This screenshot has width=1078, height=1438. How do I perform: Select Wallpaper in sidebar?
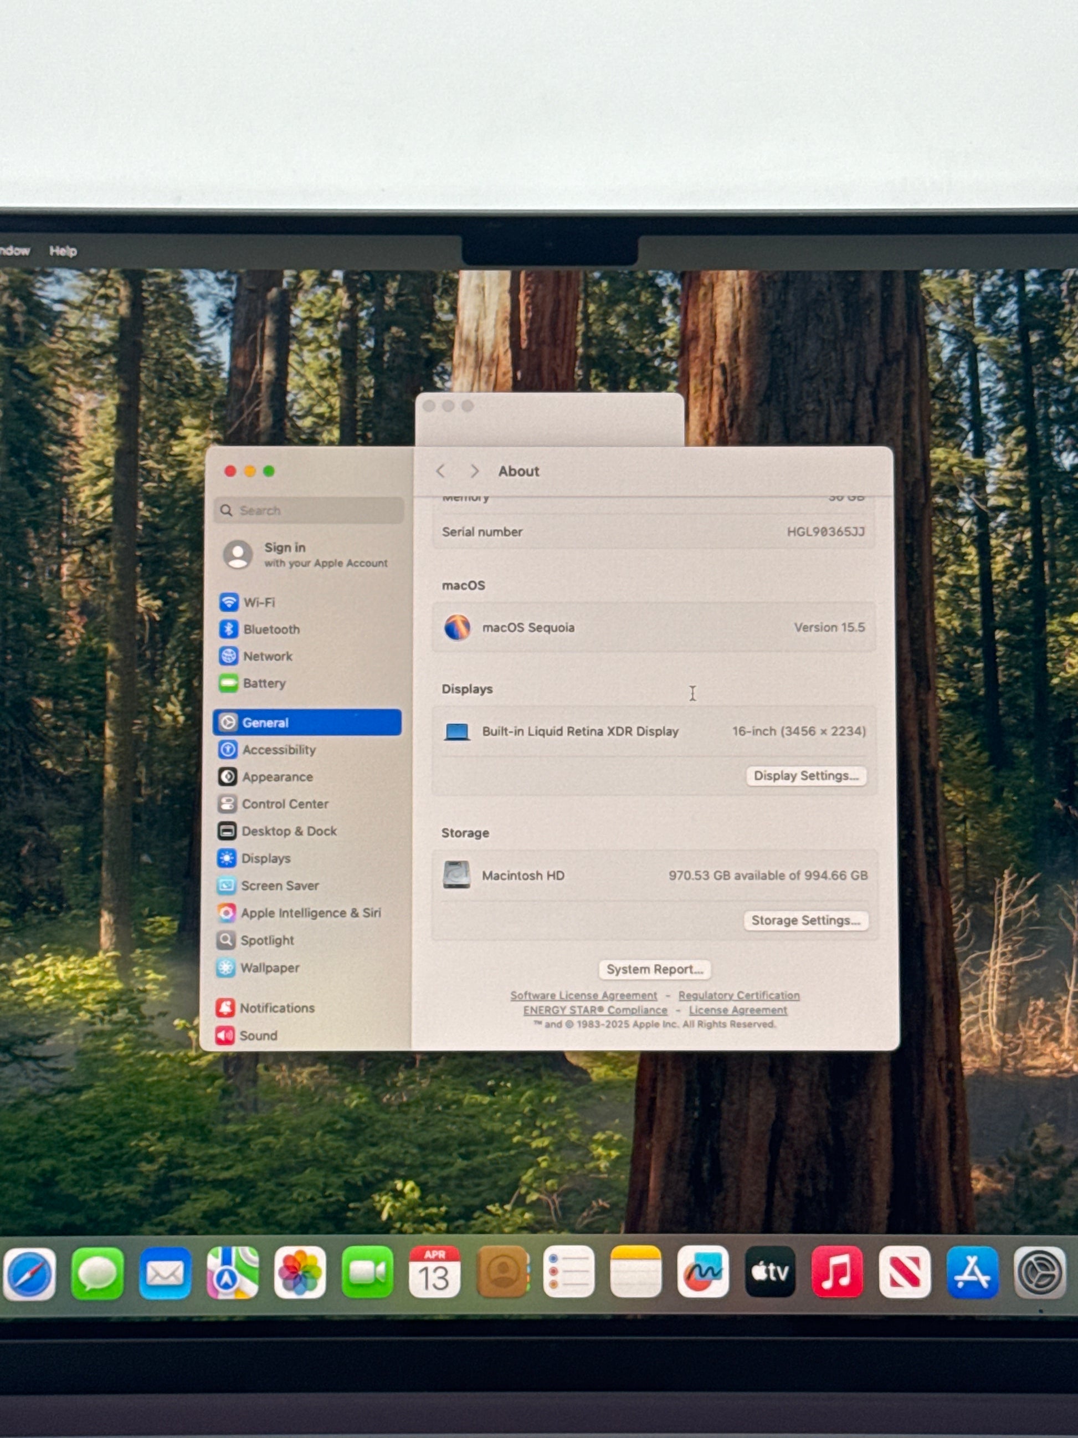tap(269, 968)
